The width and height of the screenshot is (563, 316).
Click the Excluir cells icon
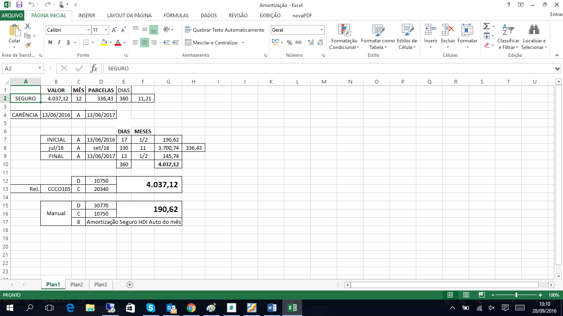pos(448,30)
